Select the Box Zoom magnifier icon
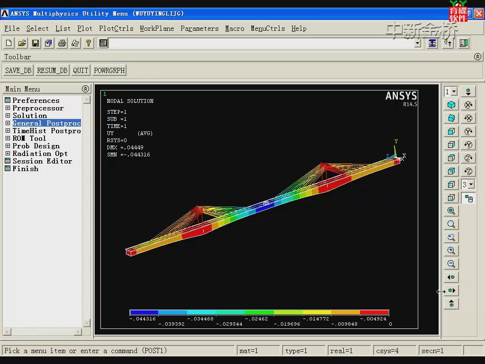 451,224
